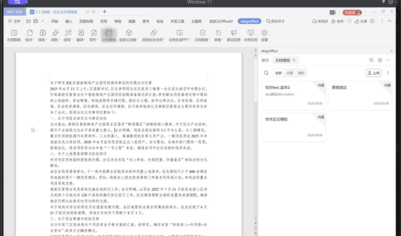Click the save icon in quick toolbar
This screenshot has width=401, height=236.
36,21
